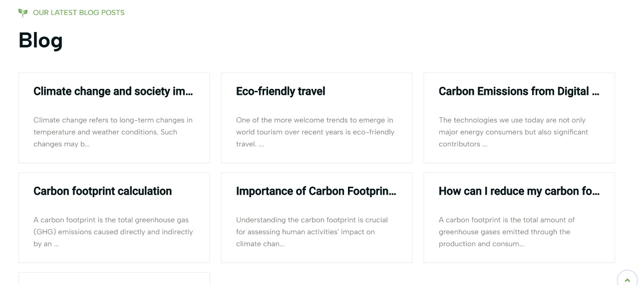Screen dimensions: 639x285
Task: Click excerpt about greenhouse gases emitted production
Action: [507, 232]
